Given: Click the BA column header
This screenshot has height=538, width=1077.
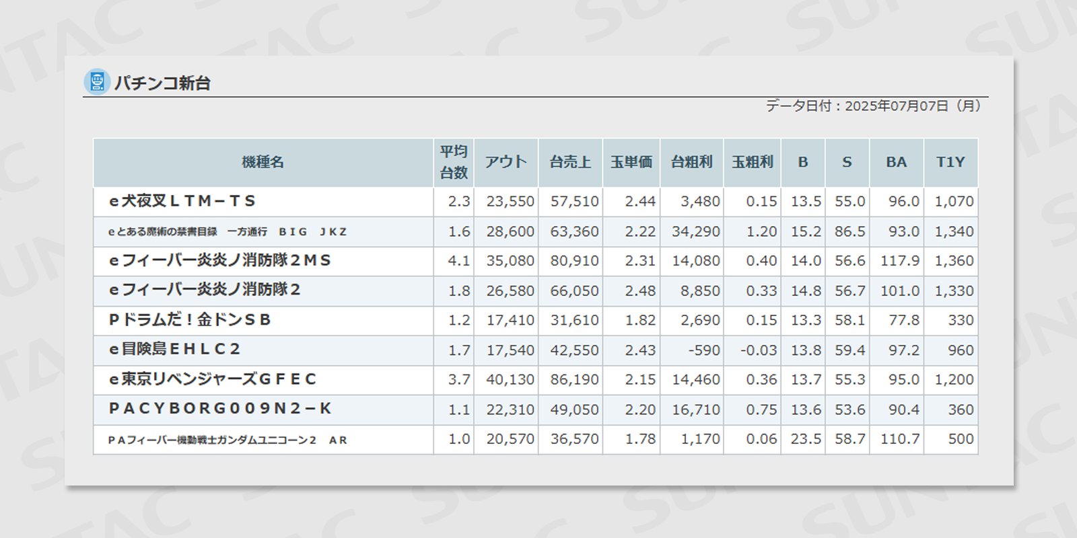Looking at the screenshot, I should click(897, 162).
